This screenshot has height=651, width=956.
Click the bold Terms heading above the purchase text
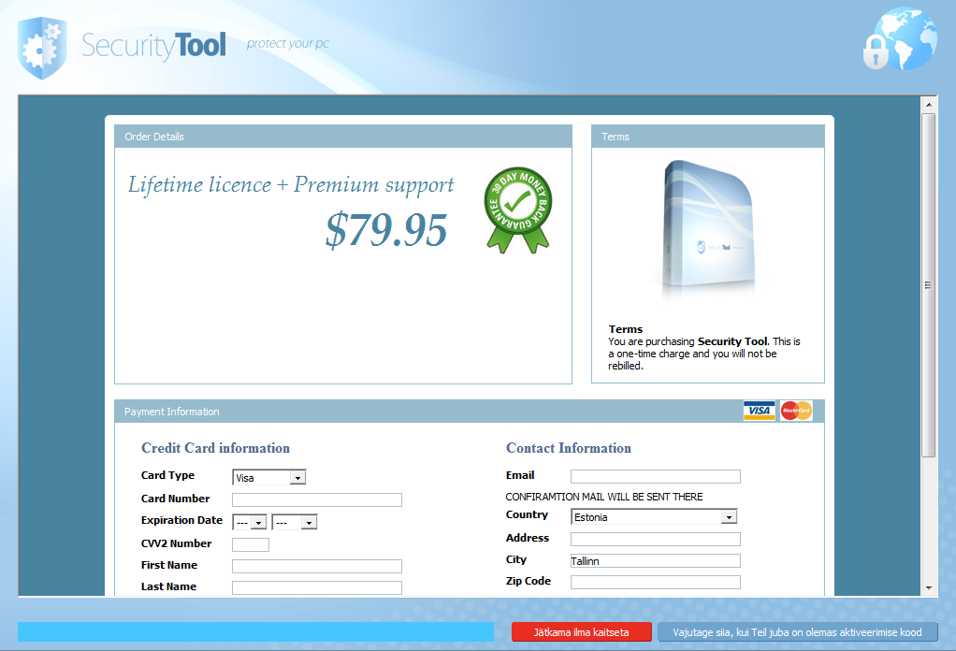point(626,329)
